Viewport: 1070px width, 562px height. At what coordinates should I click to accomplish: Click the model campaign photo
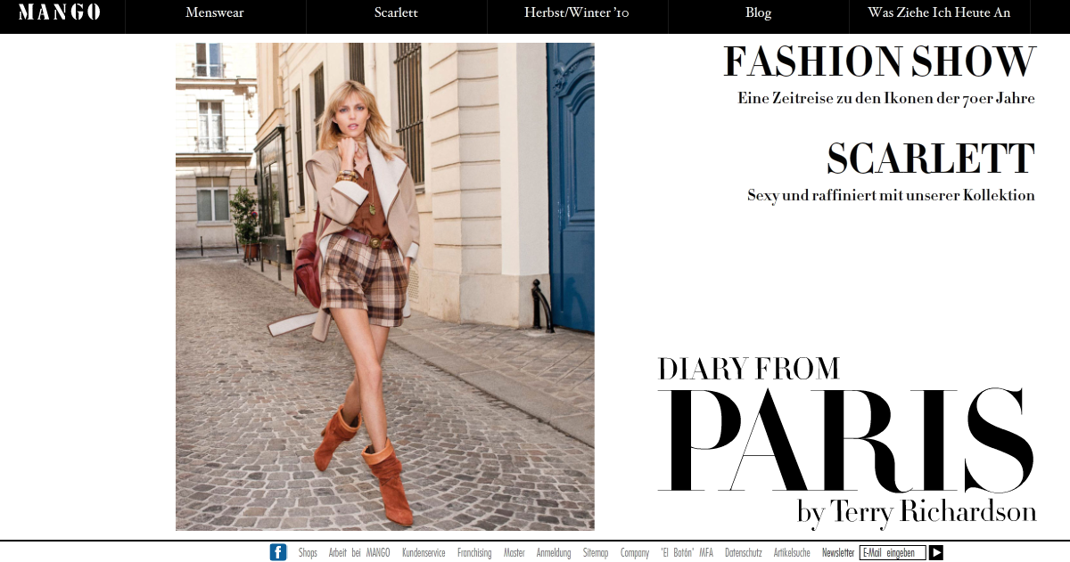click(x=385, y=287)
